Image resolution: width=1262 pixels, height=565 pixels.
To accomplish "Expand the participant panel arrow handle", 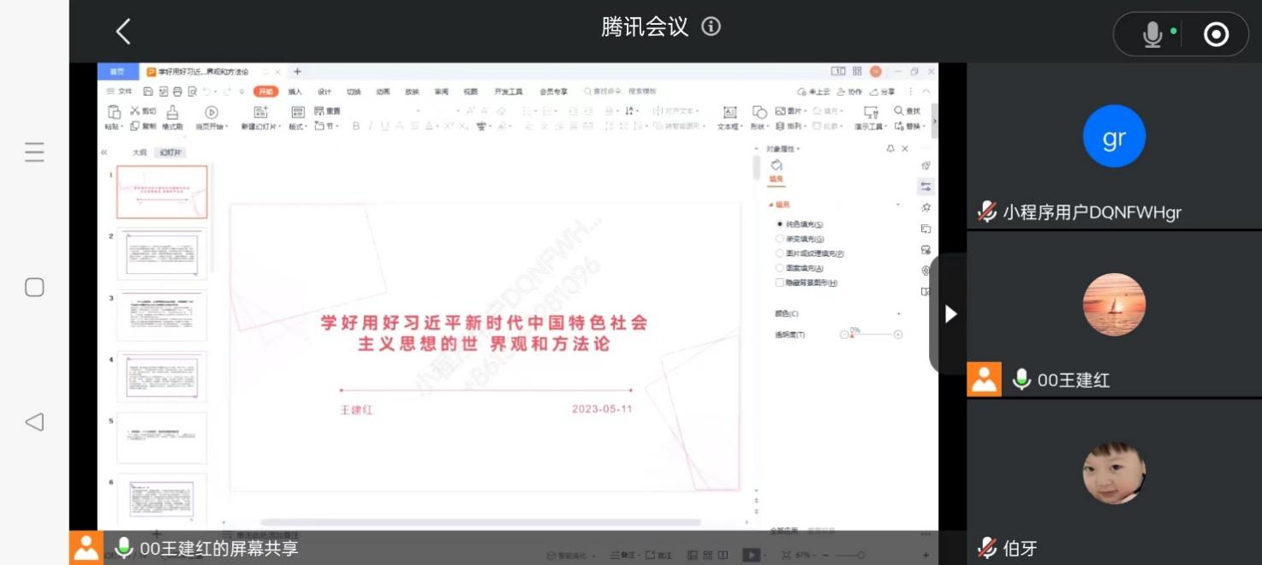I will click(x=949, y=314).
